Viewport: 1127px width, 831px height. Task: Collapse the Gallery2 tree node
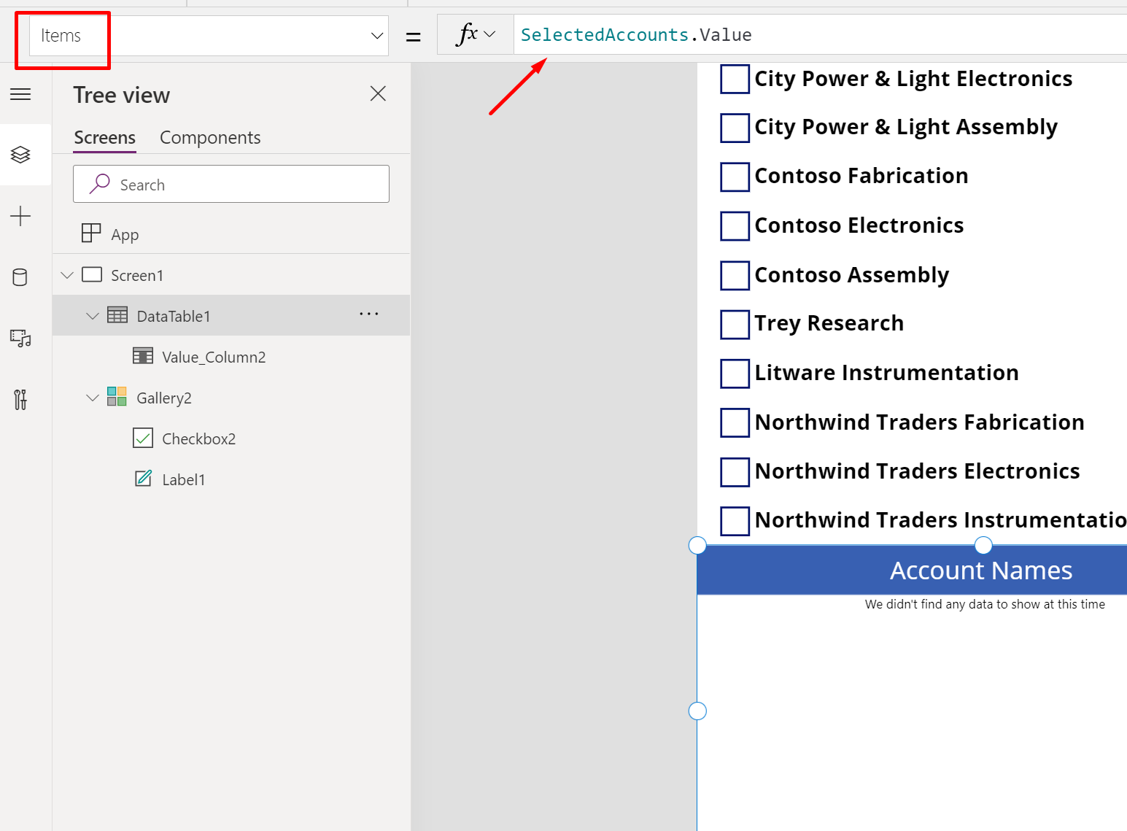(x=93, y=398)
